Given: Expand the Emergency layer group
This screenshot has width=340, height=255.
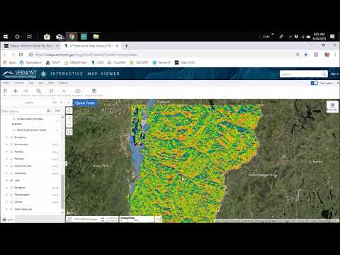Looking at the screenshot, I should (6, 137).
